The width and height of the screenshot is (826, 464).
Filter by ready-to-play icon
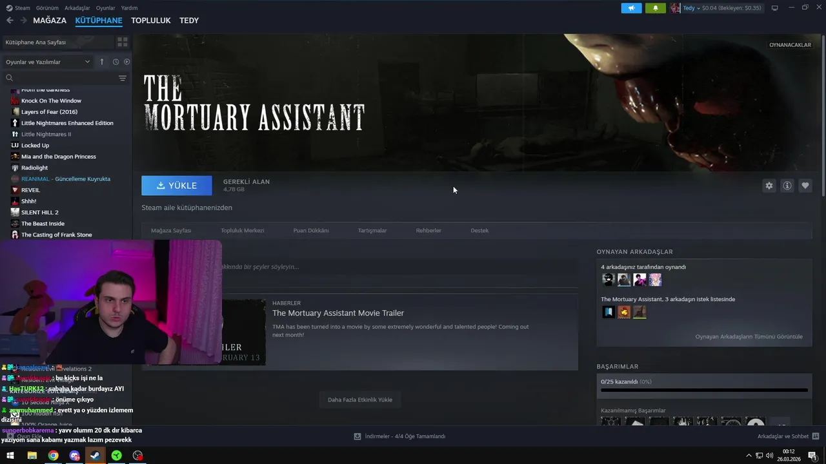tap(126, 62)
